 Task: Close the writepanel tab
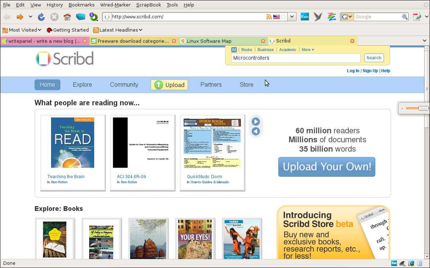pyautogui.click(x=85, y=41)
